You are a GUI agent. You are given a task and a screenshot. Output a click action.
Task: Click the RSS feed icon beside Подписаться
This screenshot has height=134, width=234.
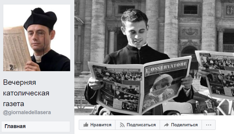(x=122, y=125)
